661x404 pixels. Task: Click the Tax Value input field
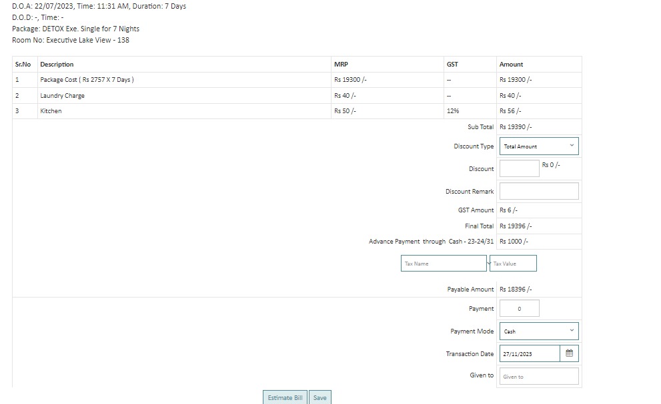pos(513,264)
